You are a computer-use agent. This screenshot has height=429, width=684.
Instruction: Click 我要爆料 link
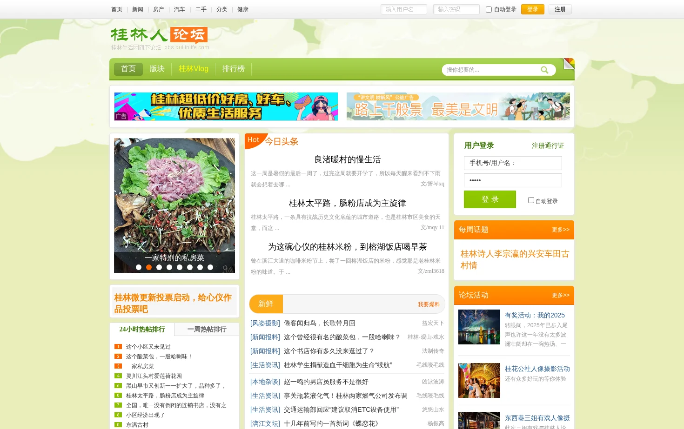pyautogui.click(x=429, y=304)
